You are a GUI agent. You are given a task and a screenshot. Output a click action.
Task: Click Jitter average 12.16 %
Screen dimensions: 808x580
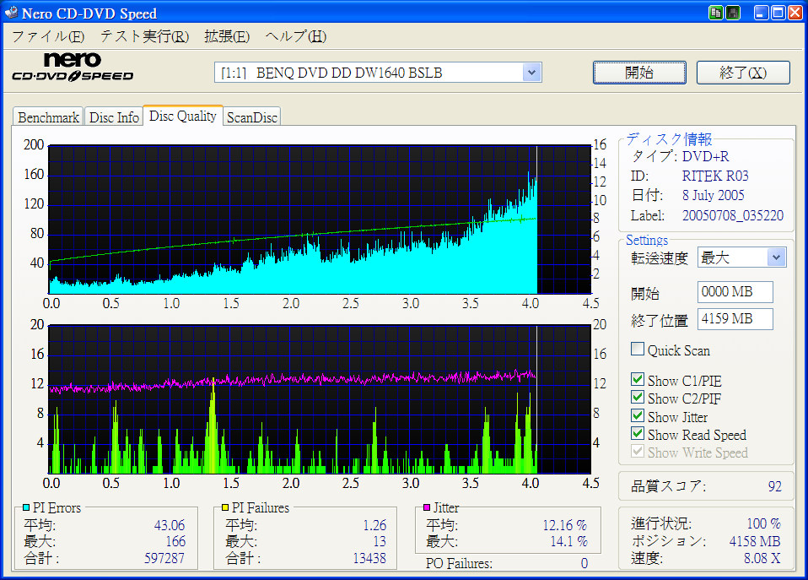click(x=565, y=525)
